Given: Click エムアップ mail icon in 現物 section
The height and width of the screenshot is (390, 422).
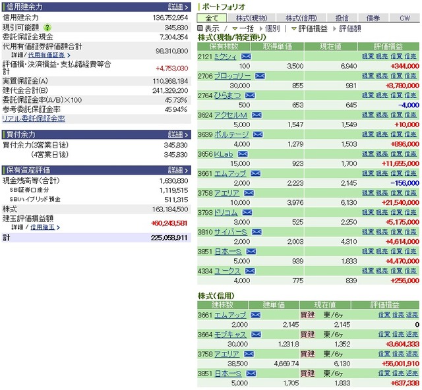Looking at the screenshot, I should [x=255, y=173].
